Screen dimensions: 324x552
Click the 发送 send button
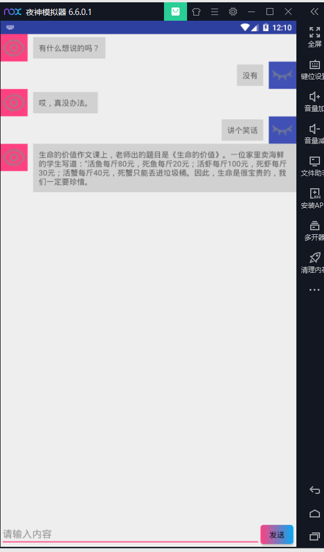point(277,534)
